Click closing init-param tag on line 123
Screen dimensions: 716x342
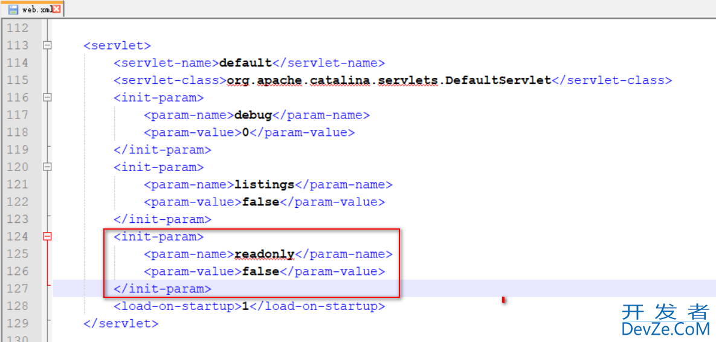tap(162, 219)
